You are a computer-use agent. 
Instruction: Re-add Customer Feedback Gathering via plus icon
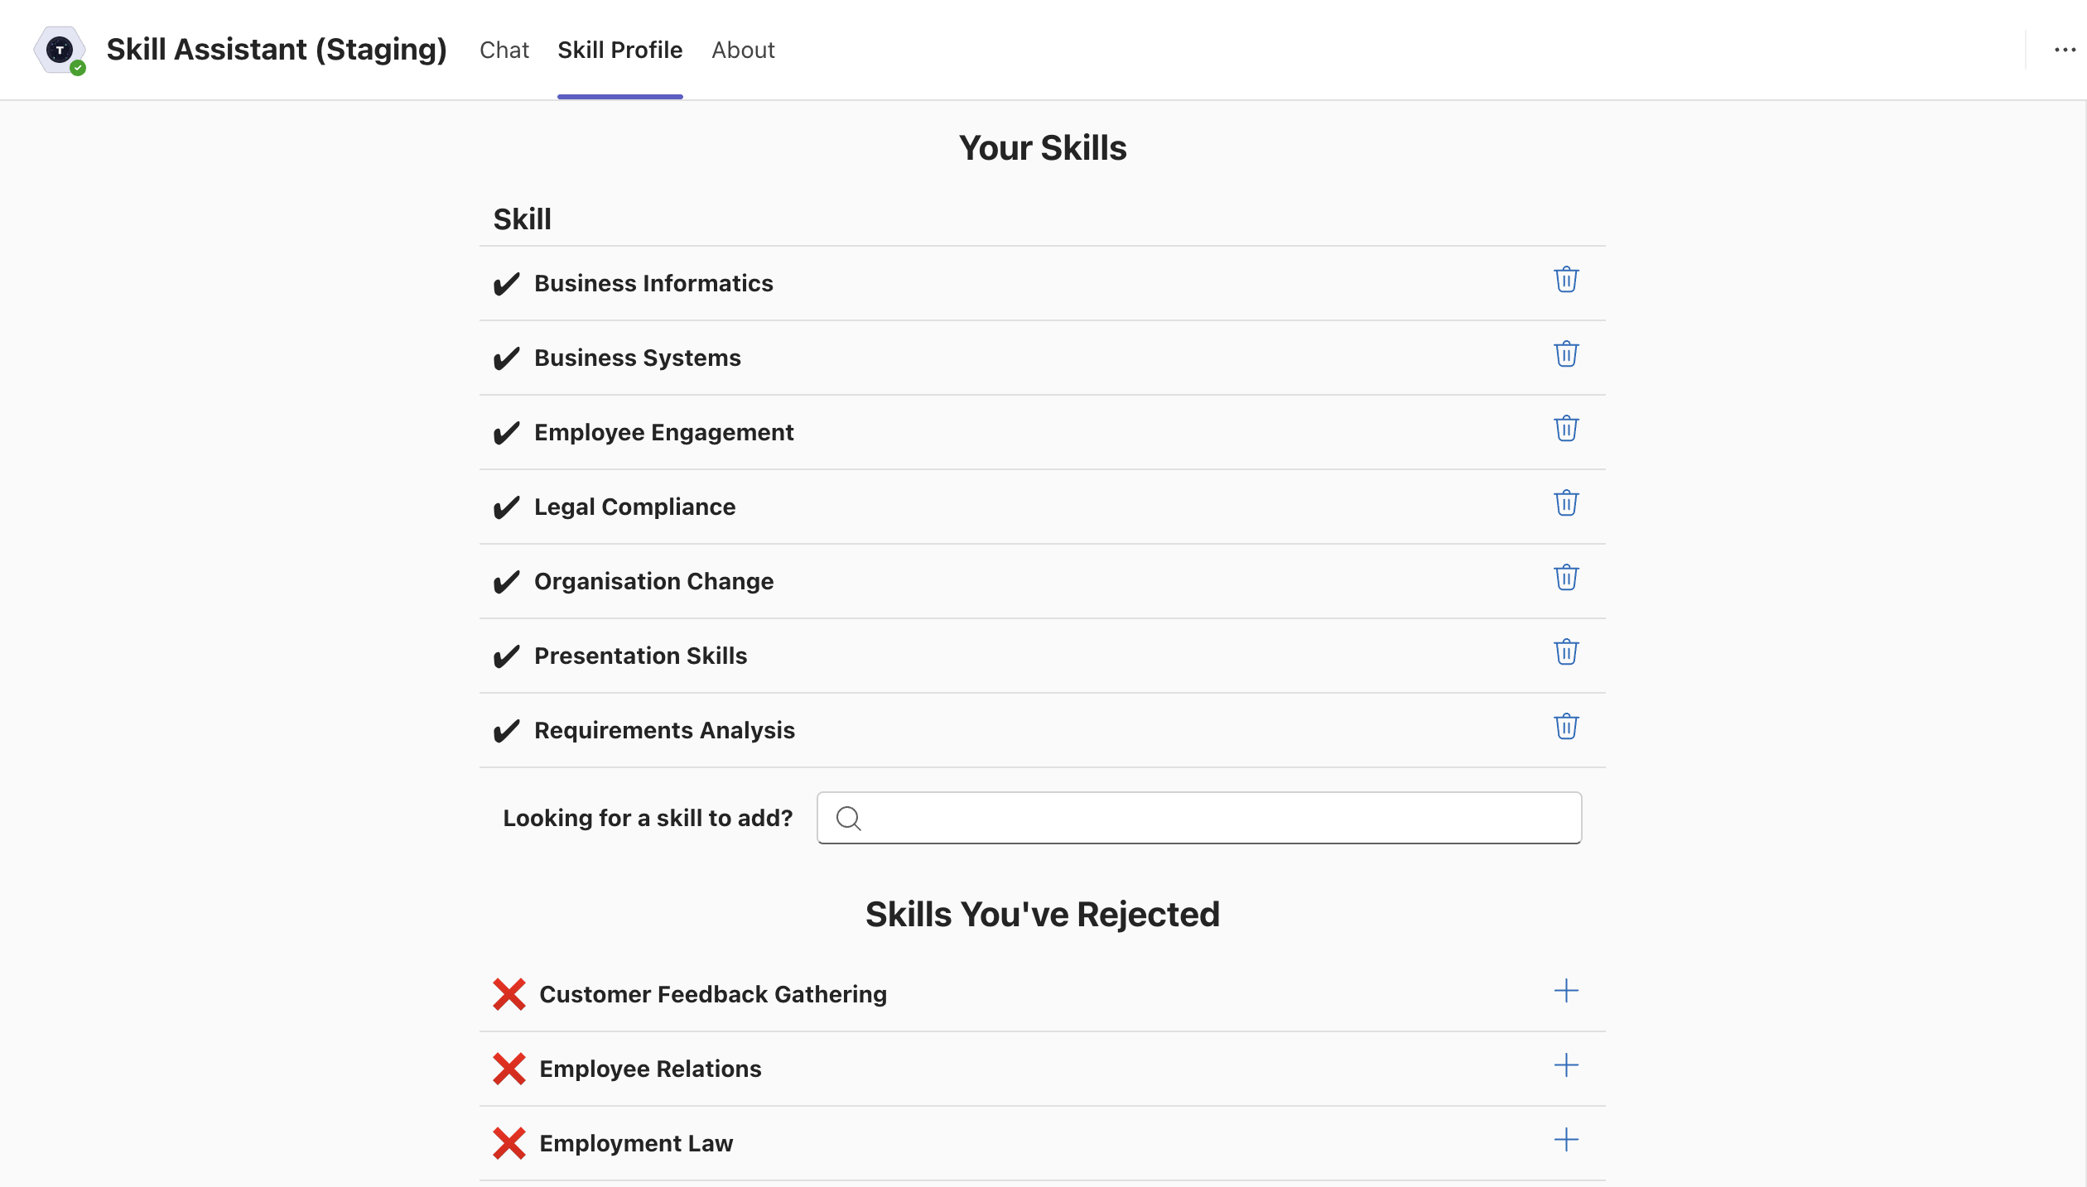(x=1567, y=990)
